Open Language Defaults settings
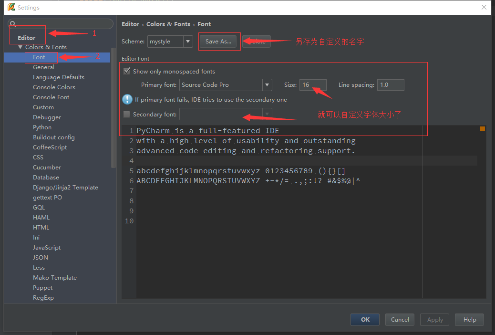This screenshot has height=335, width=495. (x=58, y=77)
